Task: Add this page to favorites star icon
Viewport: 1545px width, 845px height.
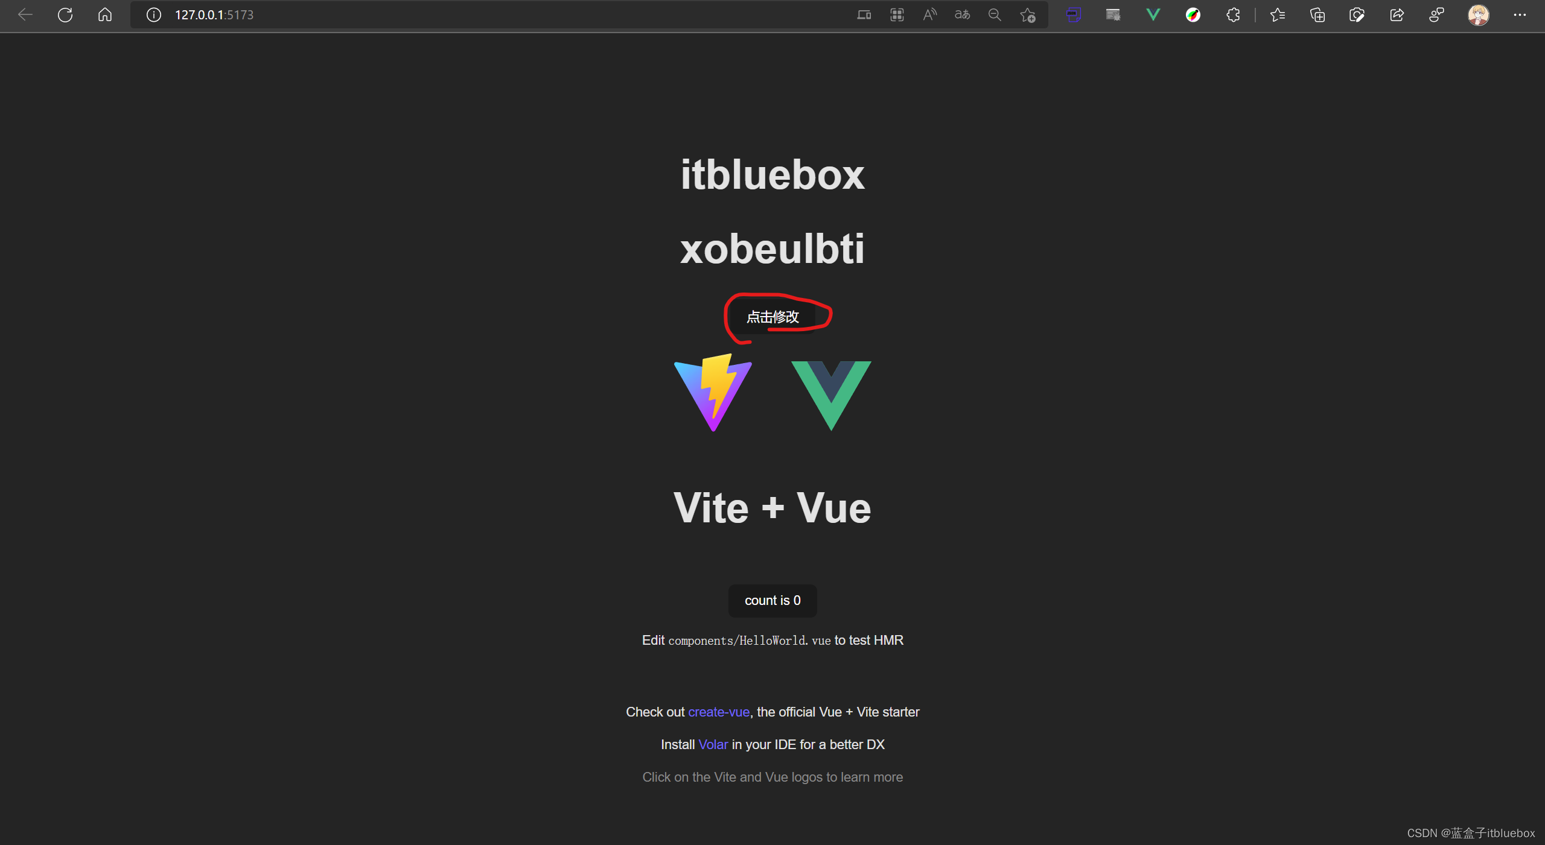Action: [x=1028, y=14]
